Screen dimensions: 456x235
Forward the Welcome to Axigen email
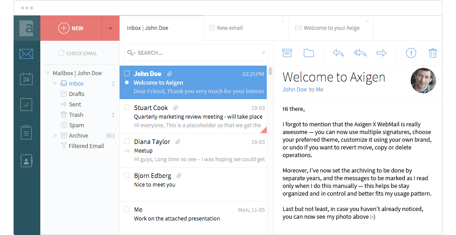point(381,53)
